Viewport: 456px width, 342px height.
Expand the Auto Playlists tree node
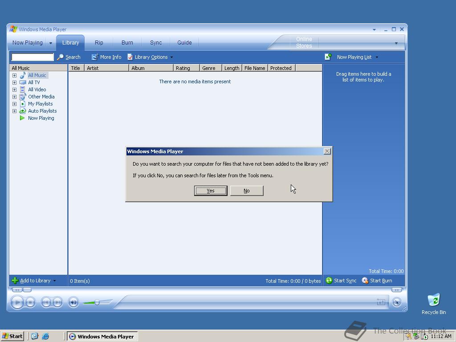(x=14, y=111)
